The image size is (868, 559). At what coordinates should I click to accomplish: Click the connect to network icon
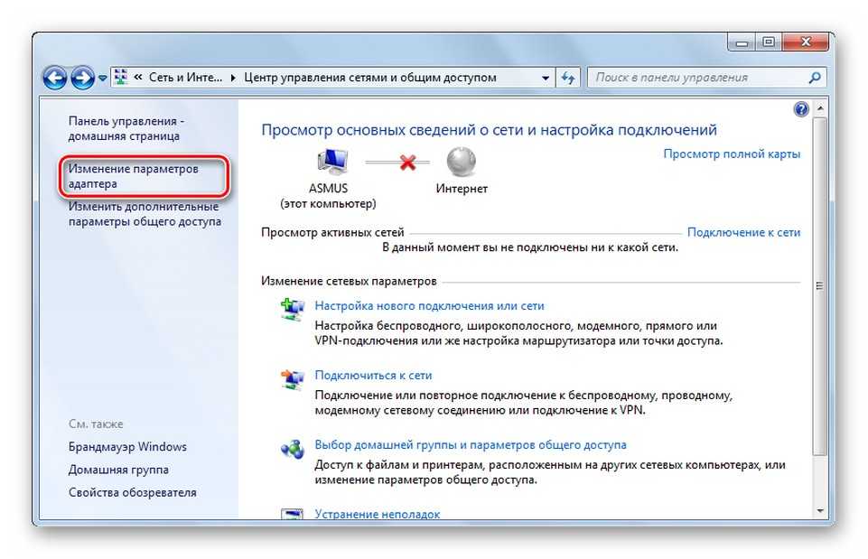[x=293, y=379]
